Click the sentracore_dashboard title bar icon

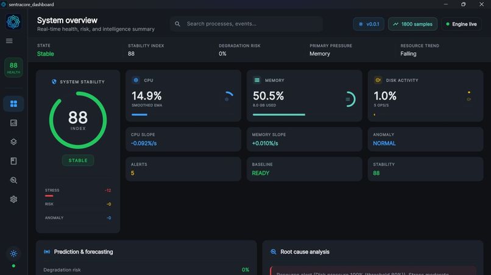(x=4, y=4)
